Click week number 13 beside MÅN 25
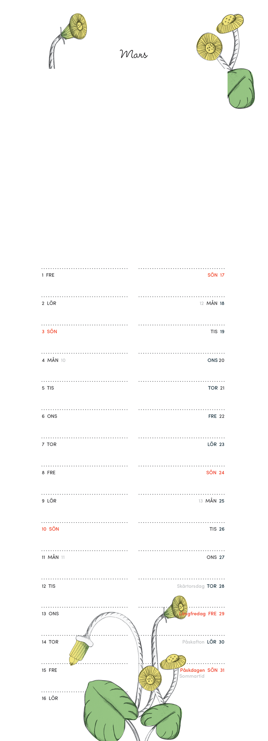The height and width of the screenshot is (741, 268). [x=201, y=501]
